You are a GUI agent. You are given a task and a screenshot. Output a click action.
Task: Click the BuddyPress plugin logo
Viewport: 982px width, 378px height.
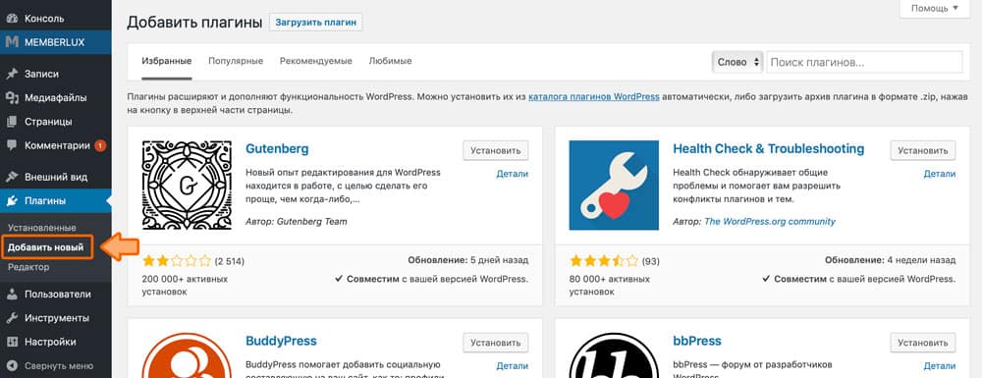point(187,355)
